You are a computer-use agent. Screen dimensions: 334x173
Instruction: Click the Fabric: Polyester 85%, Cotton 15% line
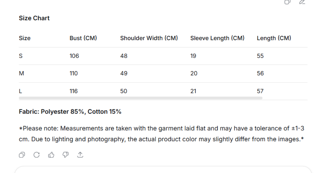70,112
